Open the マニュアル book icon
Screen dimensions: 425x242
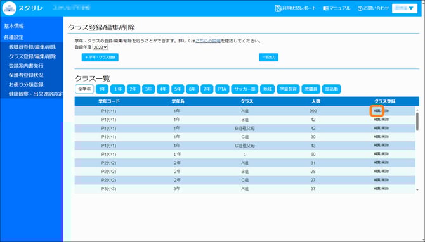(325, 8)
